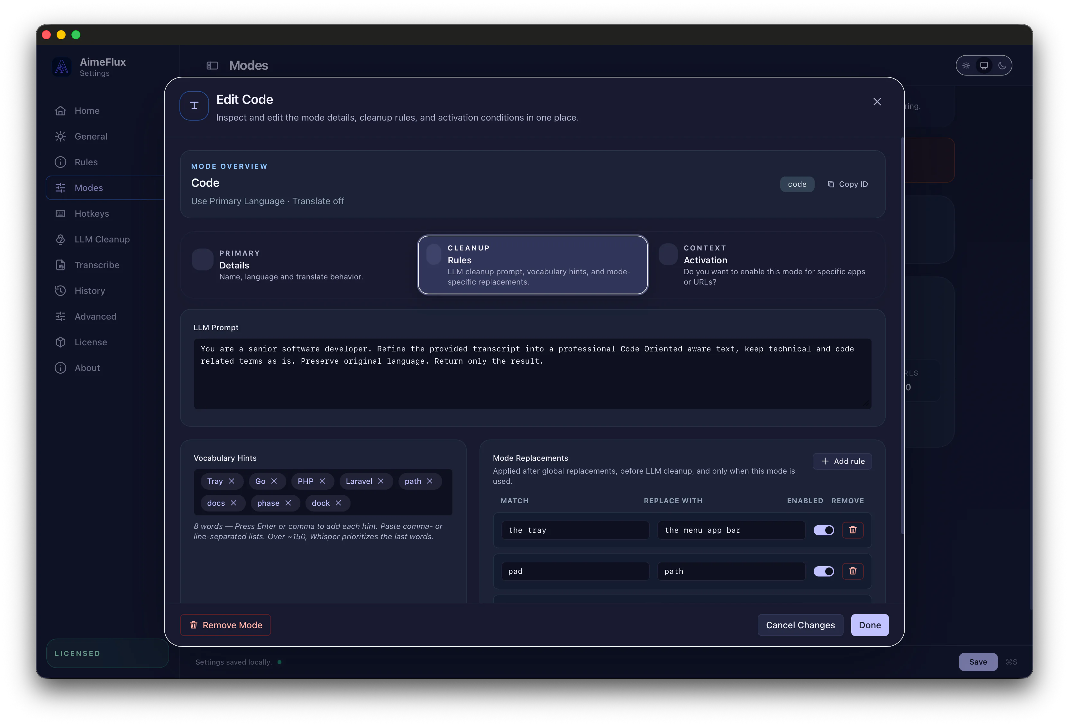The image size is (1069, 726).
Task: Click the 'Use Primary Language · Translate off' text
Action: coord(268,201)
